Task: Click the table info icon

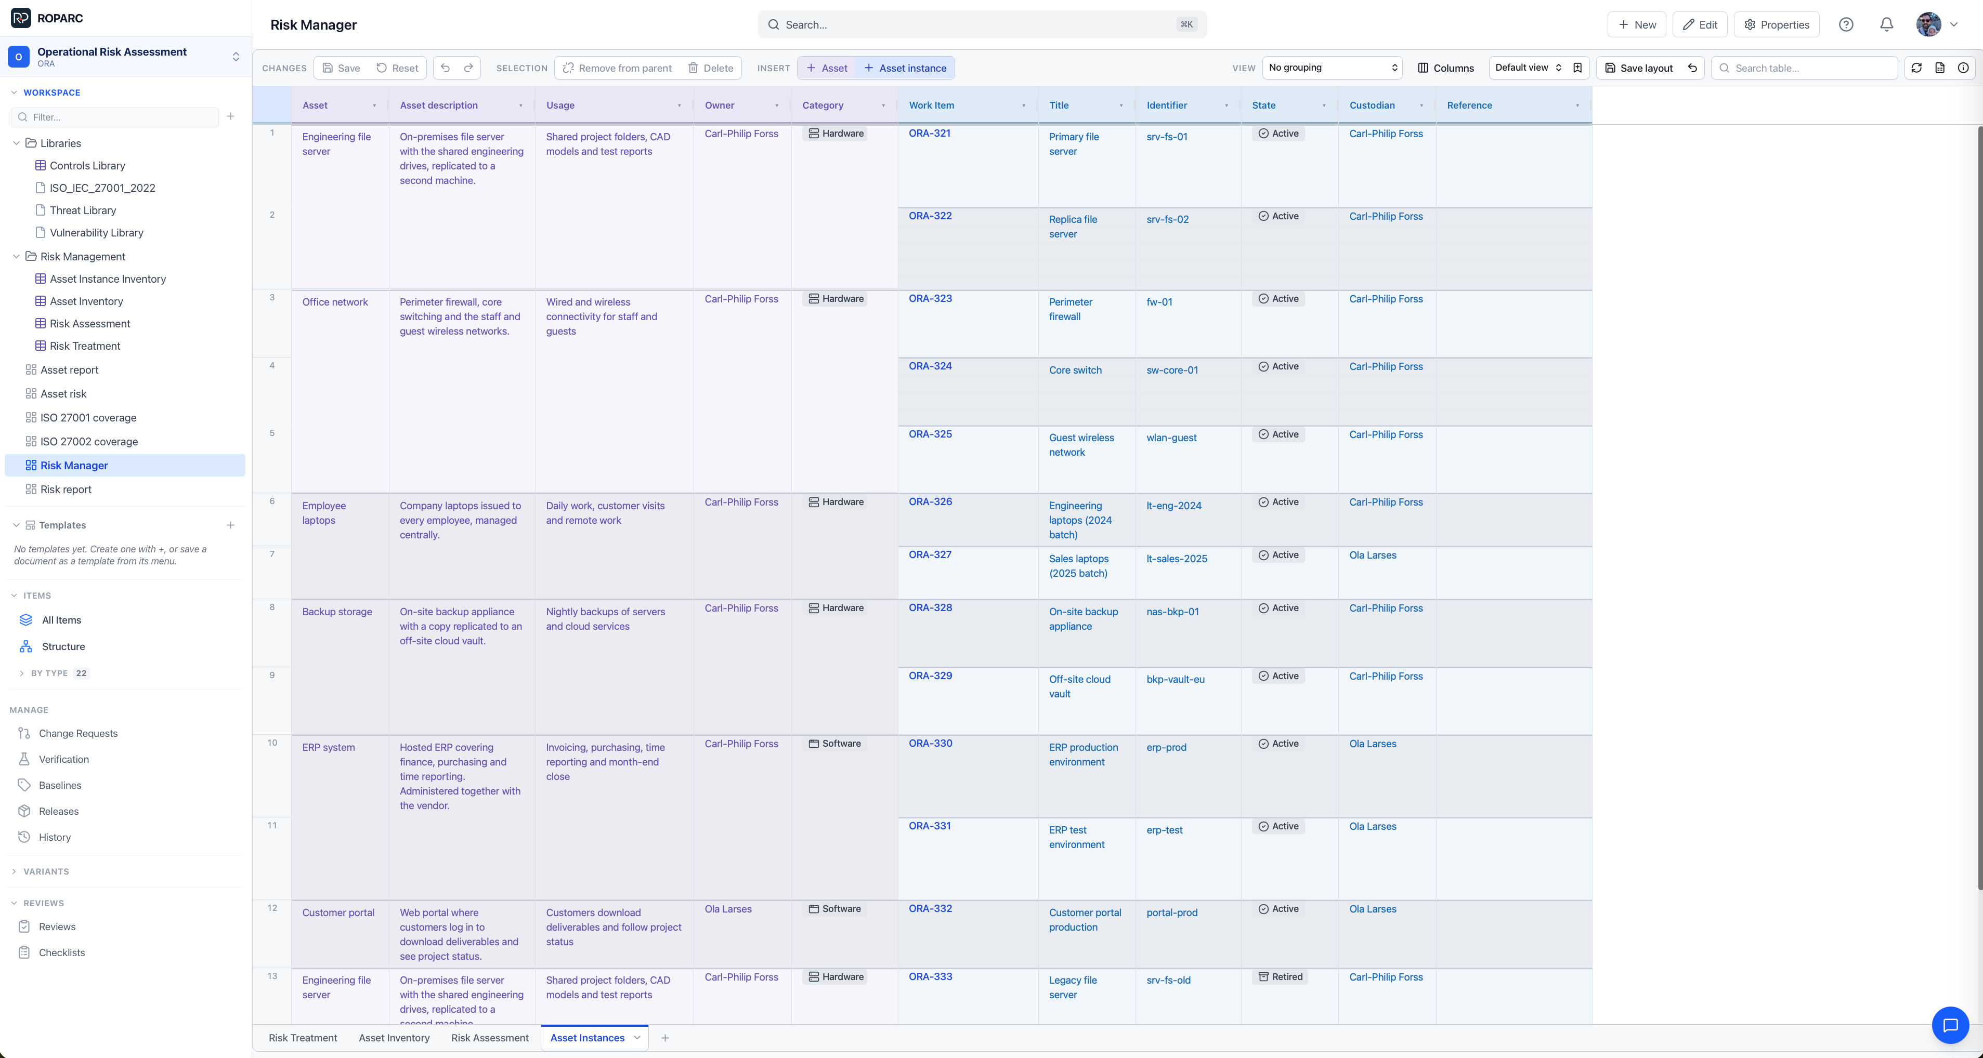Action: click(1964, 68)
